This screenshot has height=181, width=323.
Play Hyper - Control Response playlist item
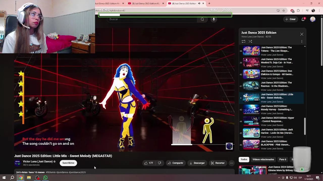pyautogui.click(x=271, y=121)
